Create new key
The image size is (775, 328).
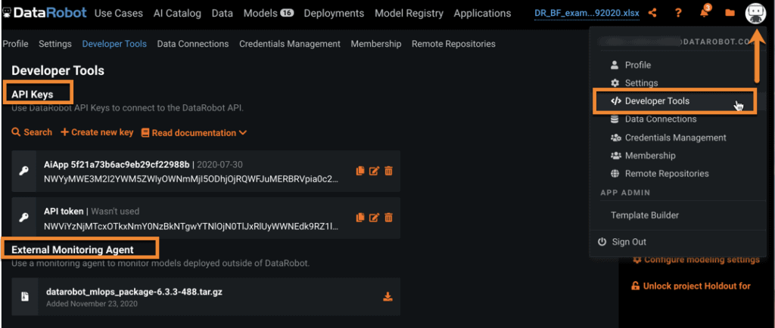97,132
